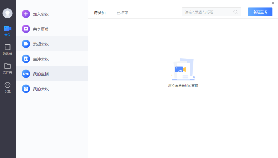Select the 我的直播 label
The height and width of the screenshot is (158, 278).
[41, 74]
